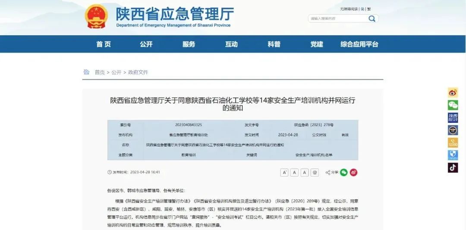This screenshot has width=466, height=230.
Task: Open the 党建 navigation menu item
Action: pos(317,44)
